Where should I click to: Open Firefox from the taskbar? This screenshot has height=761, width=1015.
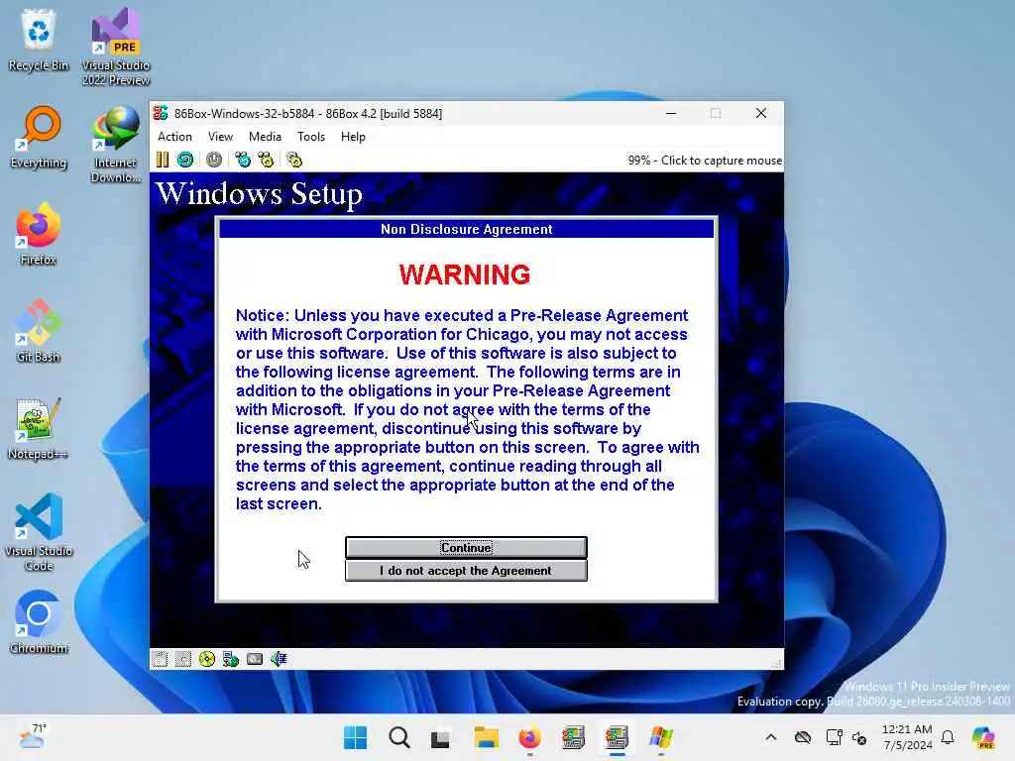529,737
